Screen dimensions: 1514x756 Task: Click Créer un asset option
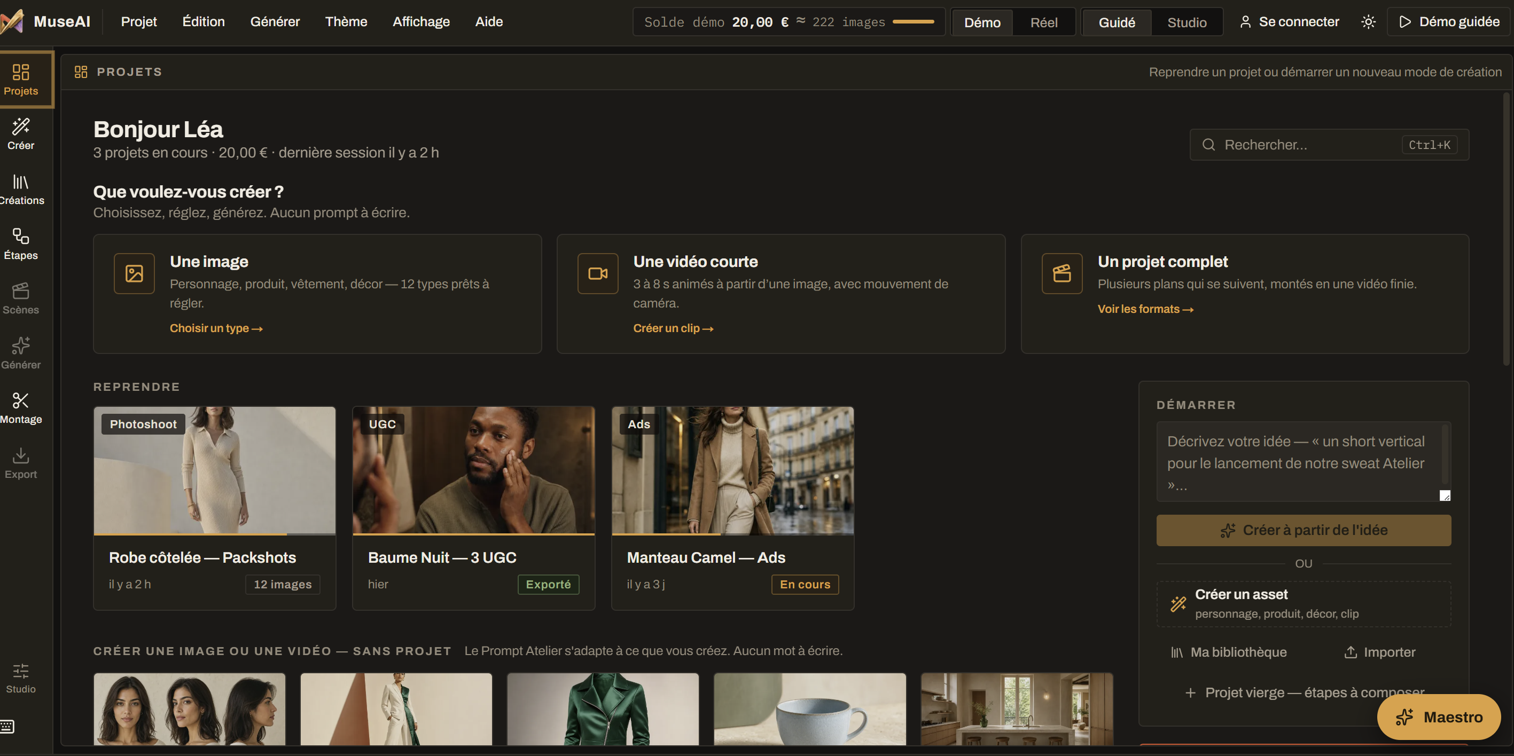[1304, 604]
